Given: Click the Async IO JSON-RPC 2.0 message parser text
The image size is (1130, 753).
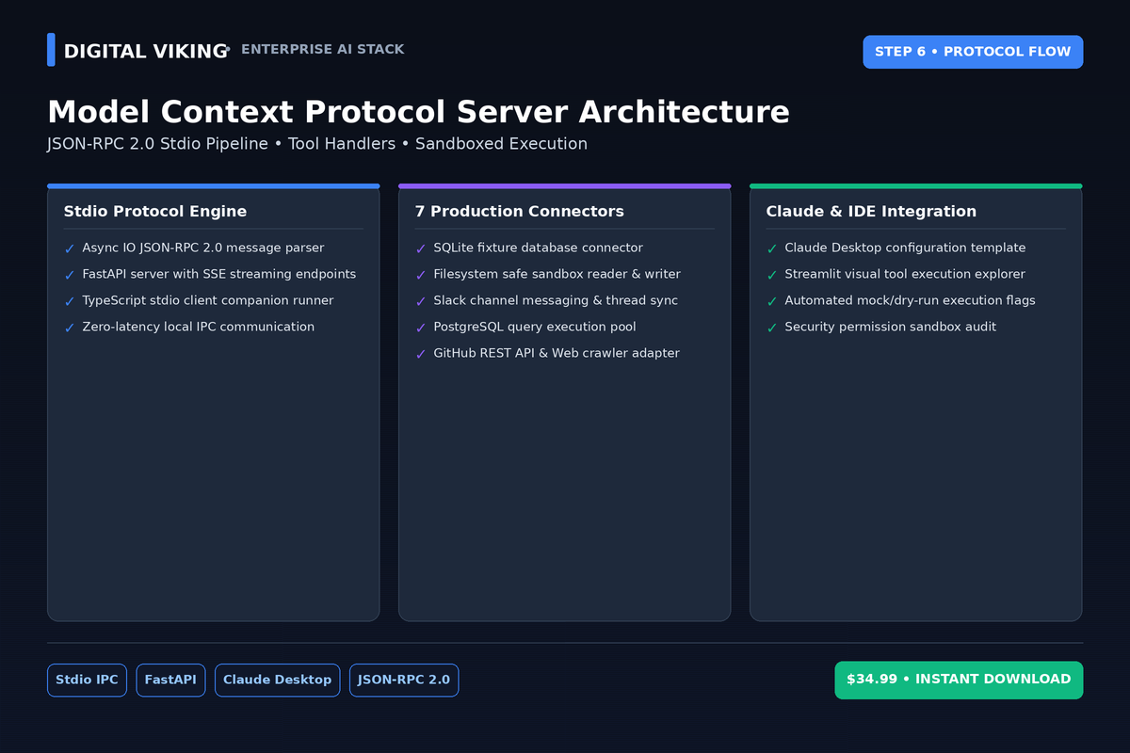Looking at the screenshot, I should coord(203,248).
